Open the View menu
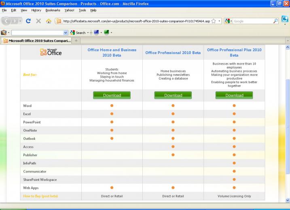 pyautogui.click(x=24, y=10)
